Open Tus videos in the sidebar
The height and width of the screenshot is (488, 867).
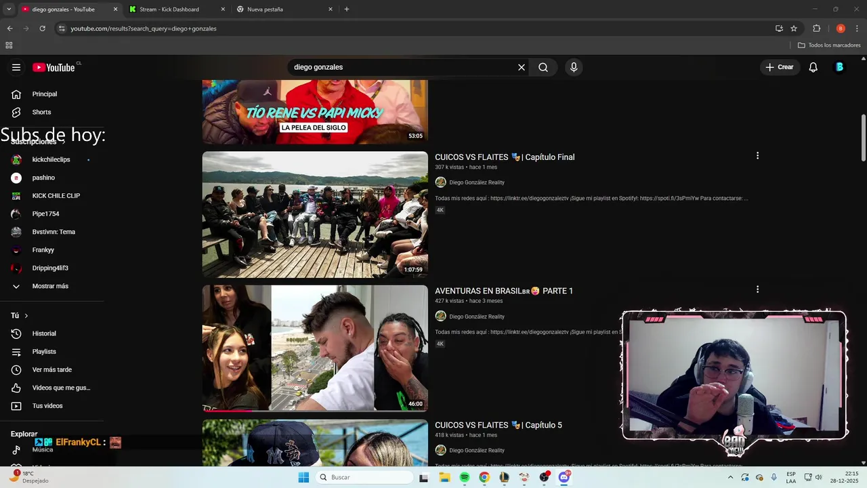[x=47, y=406]
